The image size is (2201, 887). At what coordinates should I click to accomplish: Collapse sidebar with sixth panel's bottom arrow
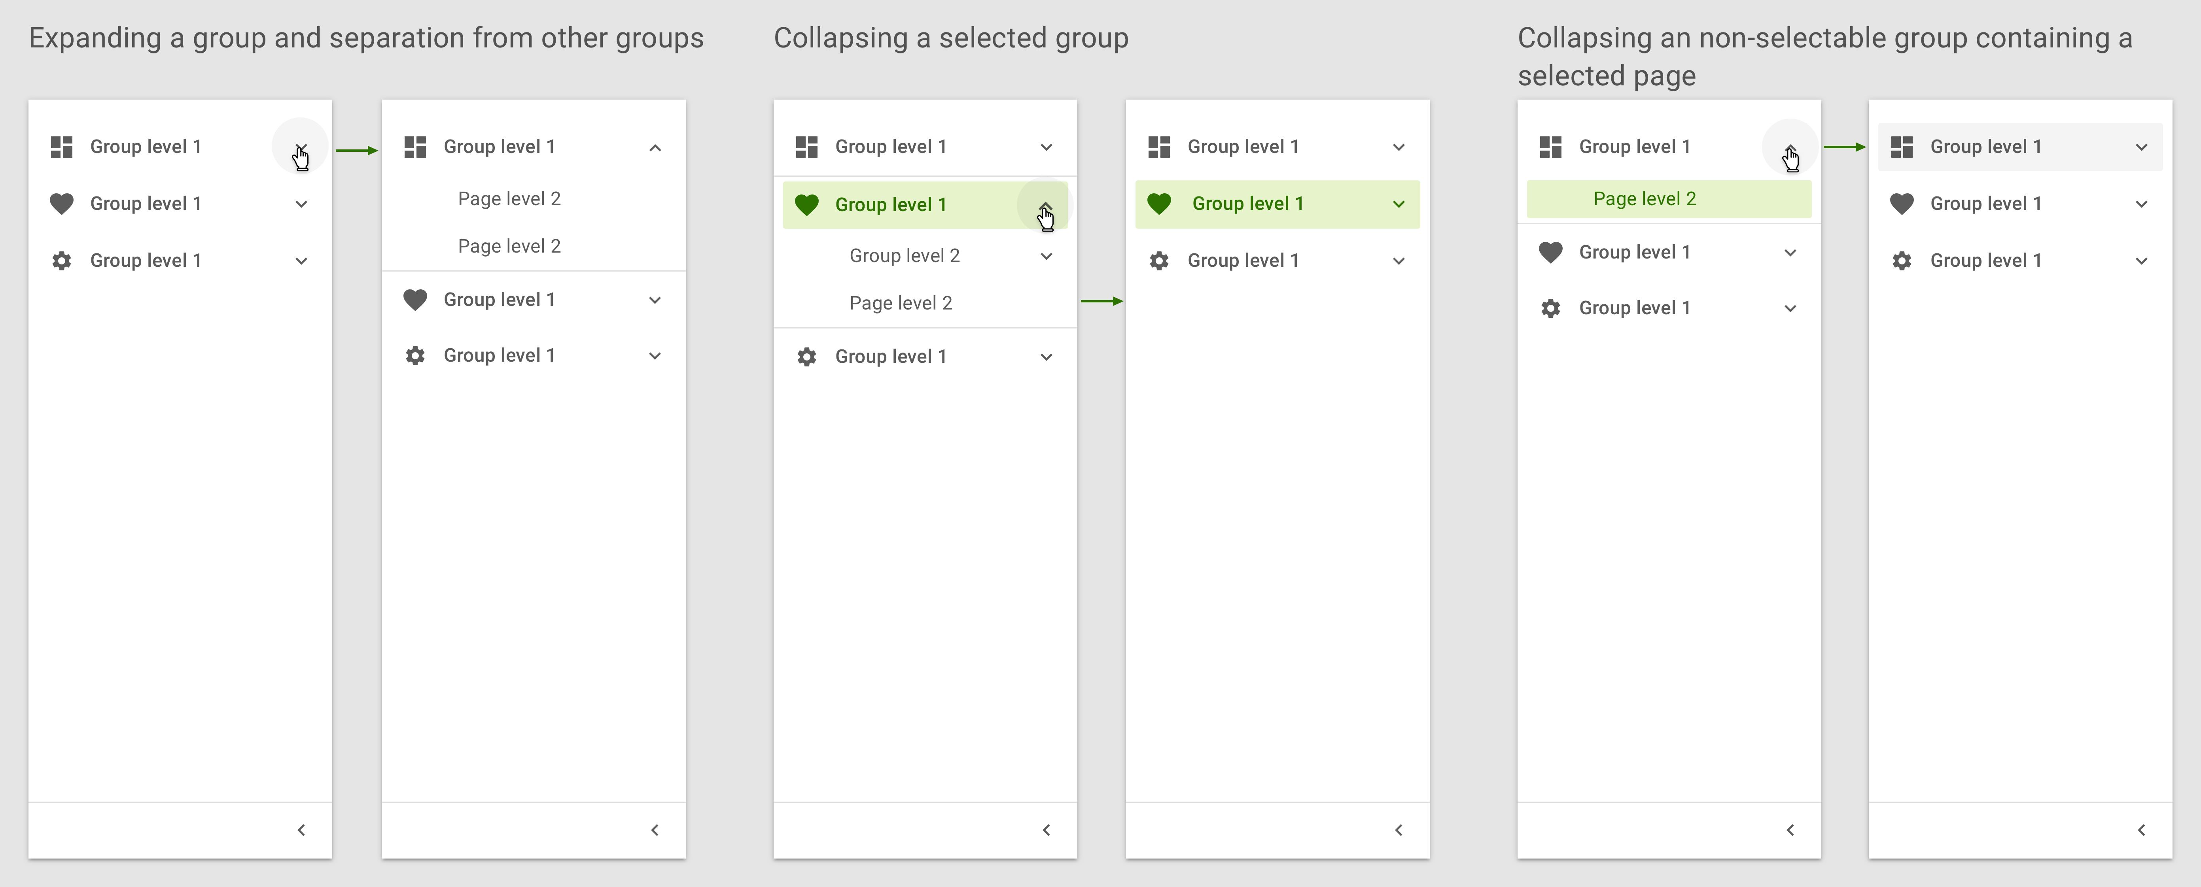pyautogui.click(x=2141, y=830)
